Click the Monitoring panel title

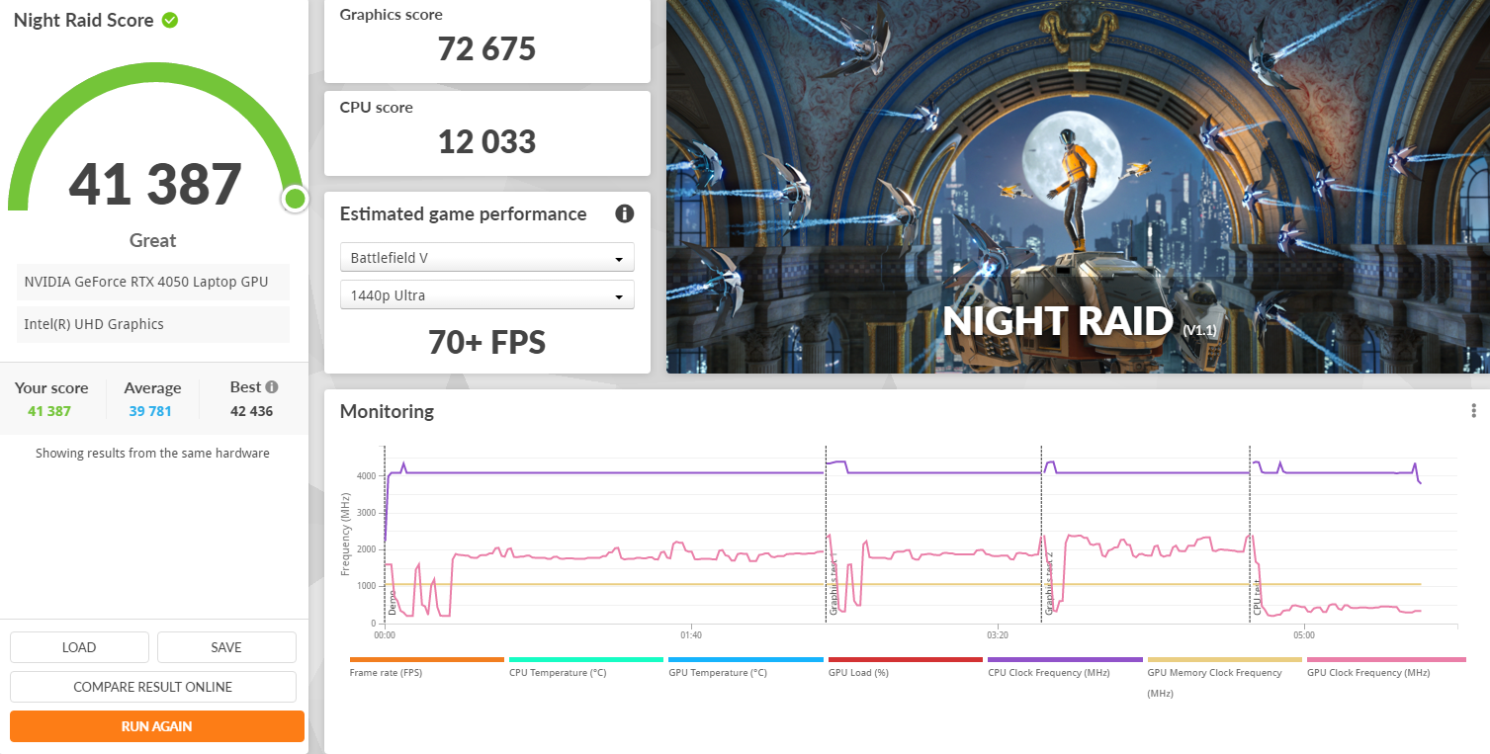click(x=387, y=411)
